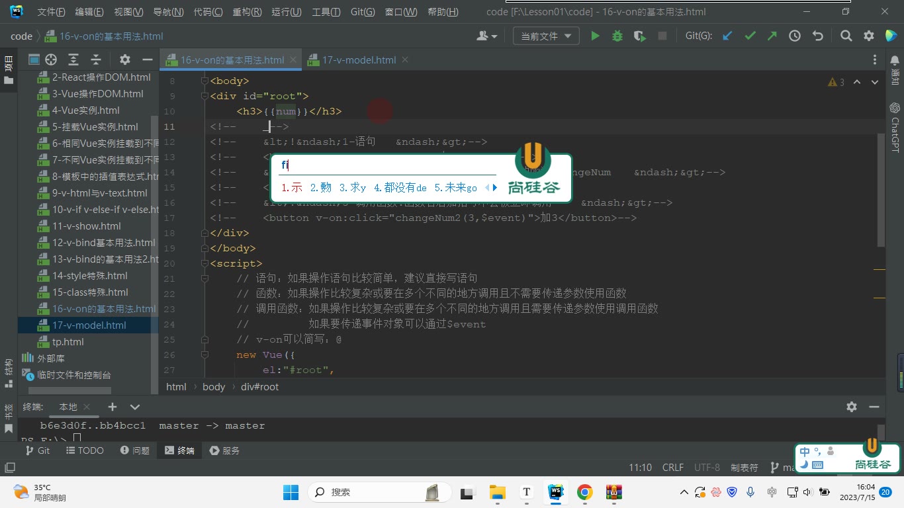Toggle microphone icon in system tray
This screenshot has height=508, width=904.
[750, 492]
